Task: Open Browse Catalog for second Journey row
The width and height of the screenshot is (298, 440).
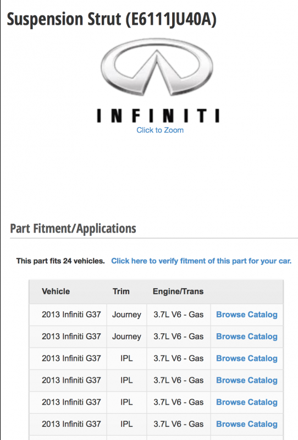Action: [x=247, y=337]
